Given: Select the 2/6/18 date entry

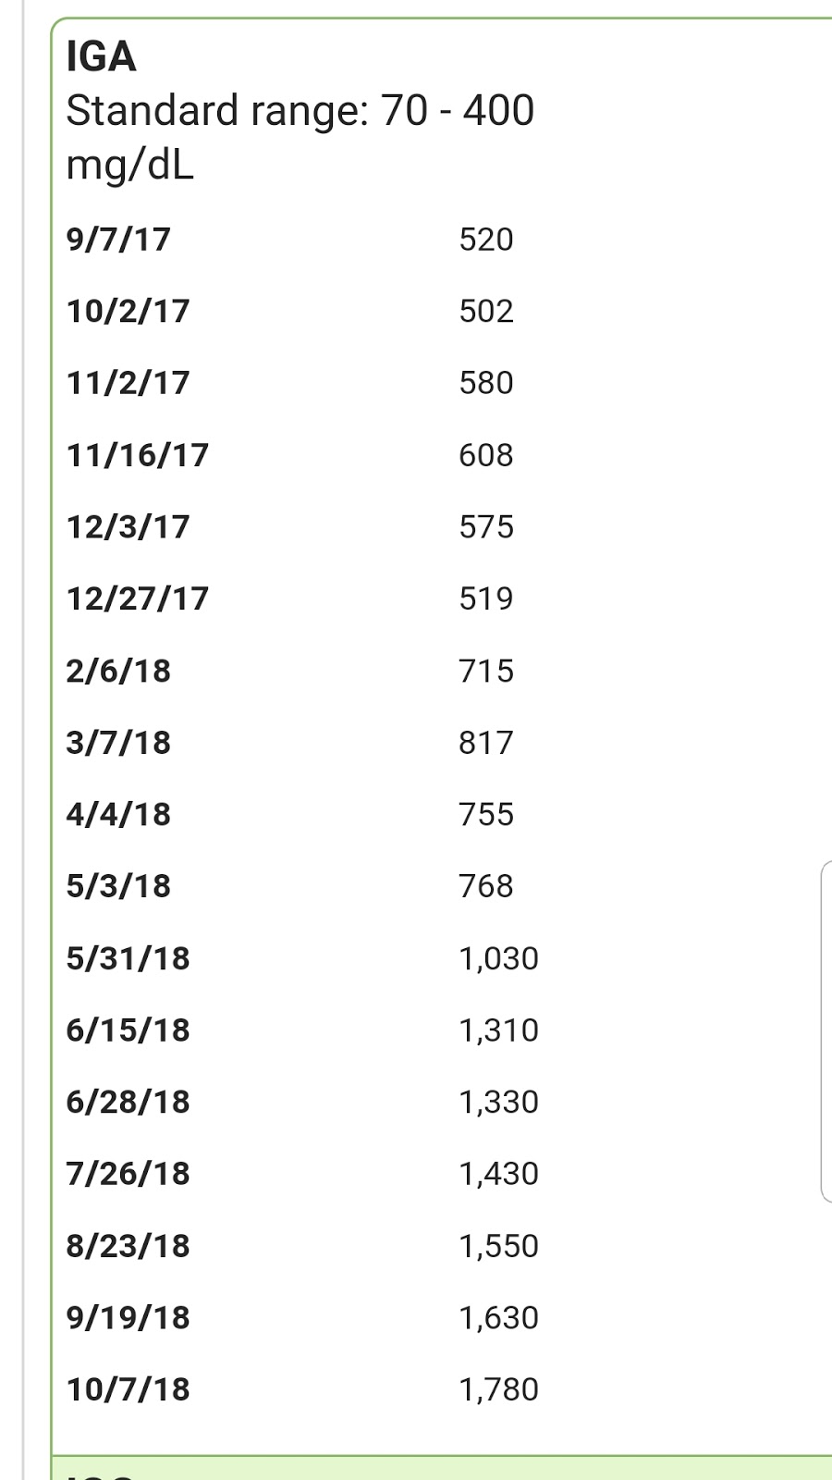Looking at the screenshot, I should pyautogui.click(x=118, y=671).
